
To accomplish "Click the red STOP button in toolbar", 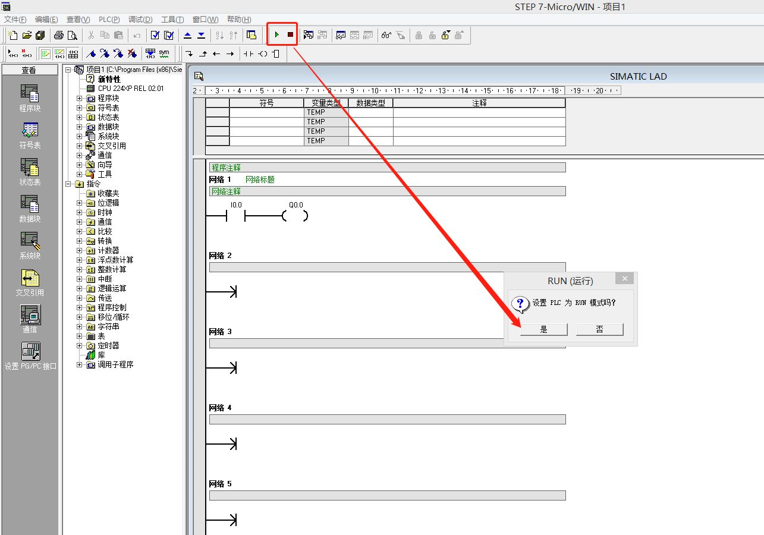I will (x=290, y=35).
